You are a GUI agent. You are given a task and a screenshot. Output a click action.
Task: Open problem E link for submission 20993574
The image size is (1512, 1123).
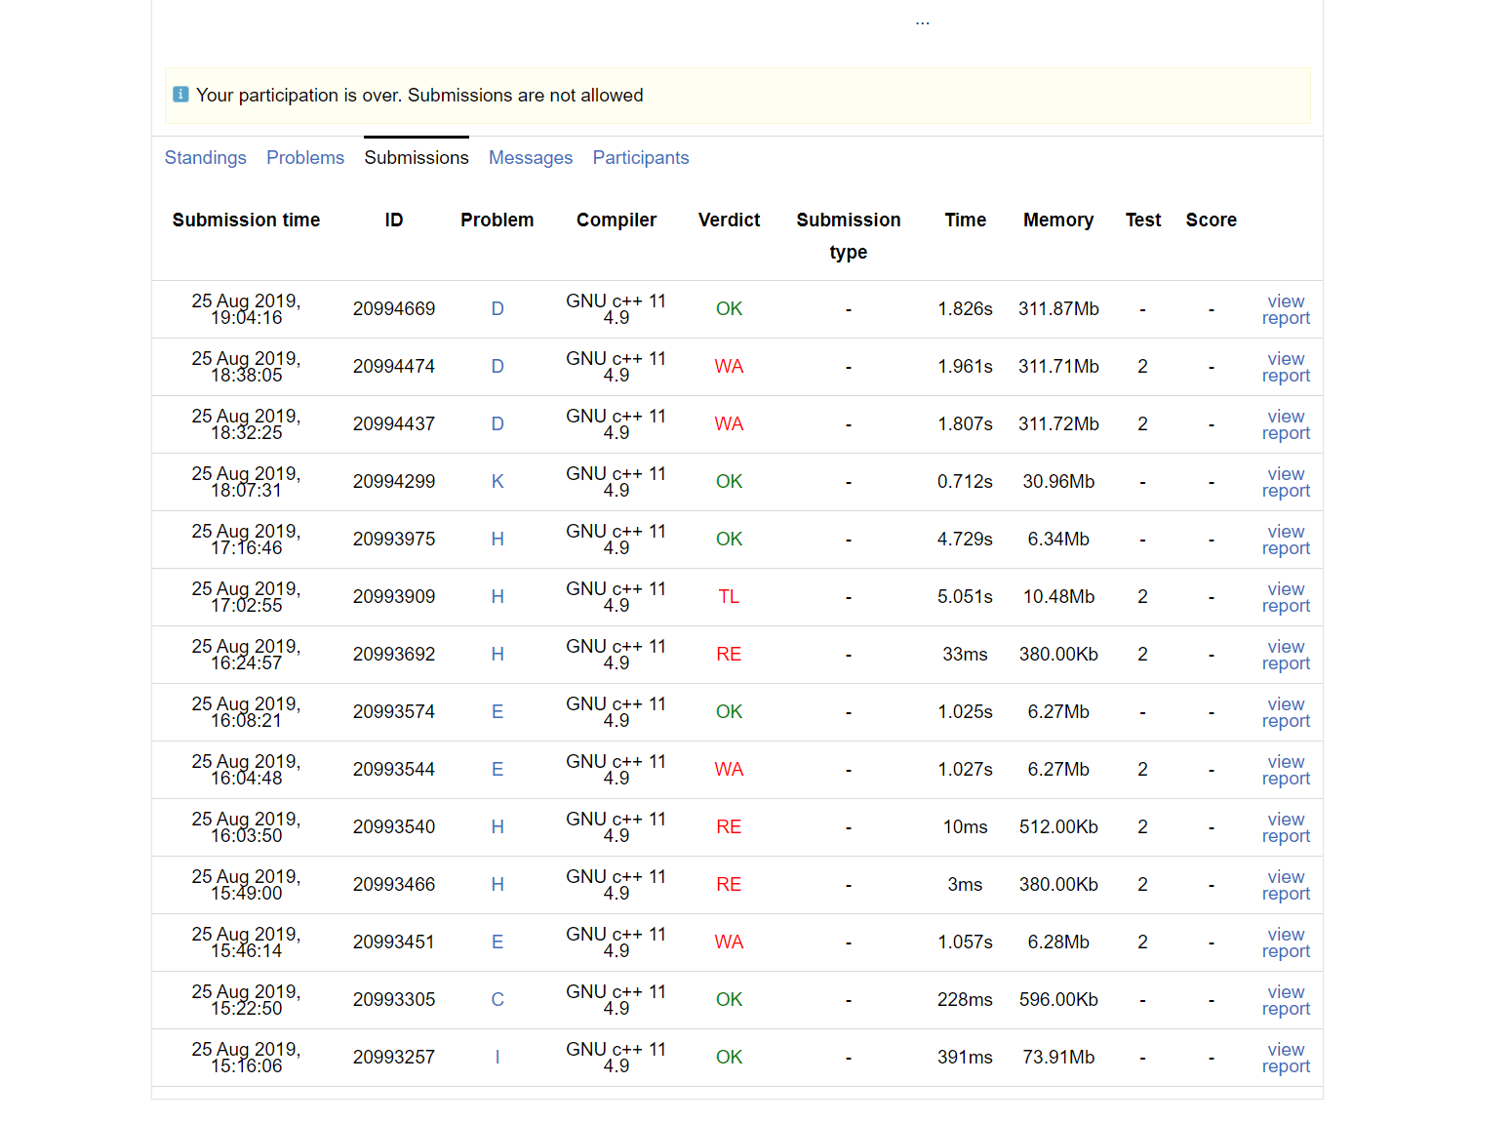497,712
